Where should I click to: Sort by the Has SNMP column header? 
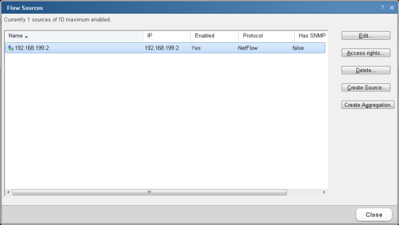coord(312,36)
